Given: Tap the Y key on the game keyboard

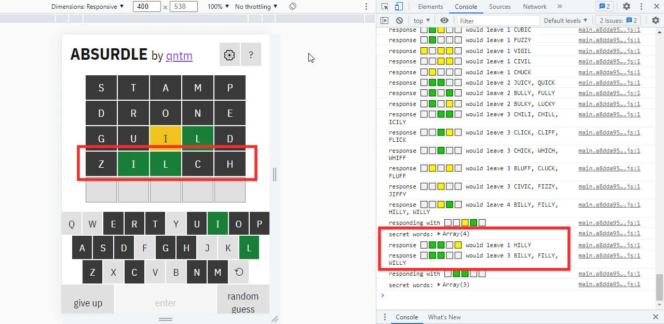Looking at the screenshot, I should pos(176,224).
